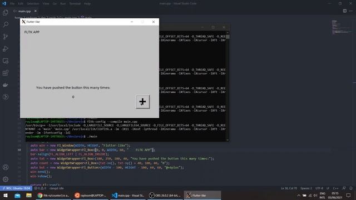The height and width of the screenshot is (200, 356).
Task: Open Source Control view in activity bar
Action: 6,37
